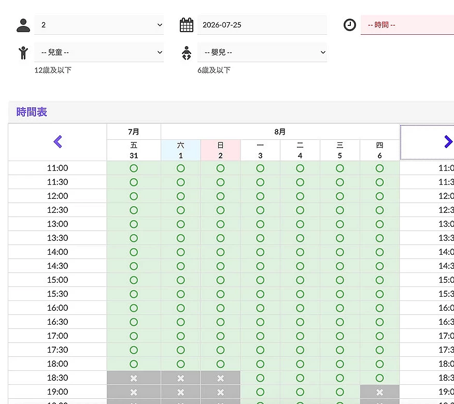Click the adult person icon

coord(23,25)
